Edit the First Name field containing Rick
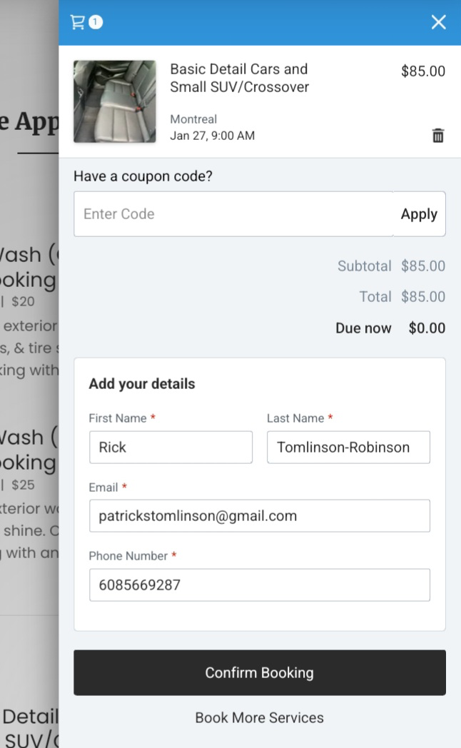The image size is (461, 748). (x=171, y=447)
